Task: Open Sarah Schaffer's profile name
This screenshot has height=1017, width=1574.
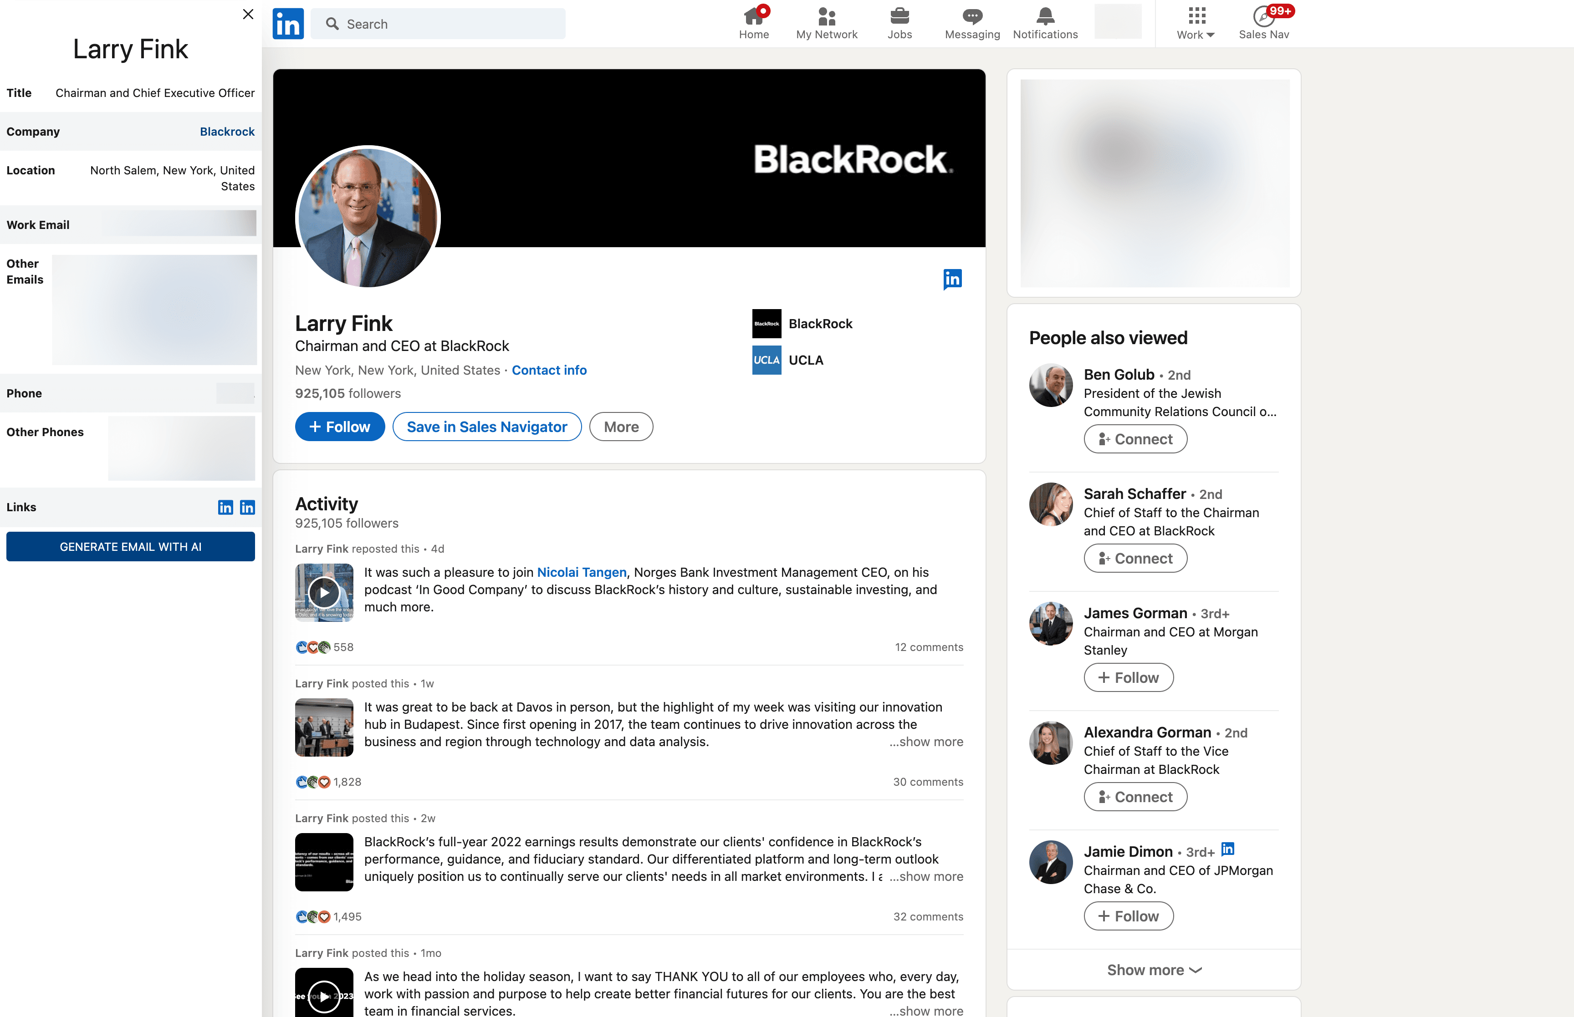Action: (1135, 494)
